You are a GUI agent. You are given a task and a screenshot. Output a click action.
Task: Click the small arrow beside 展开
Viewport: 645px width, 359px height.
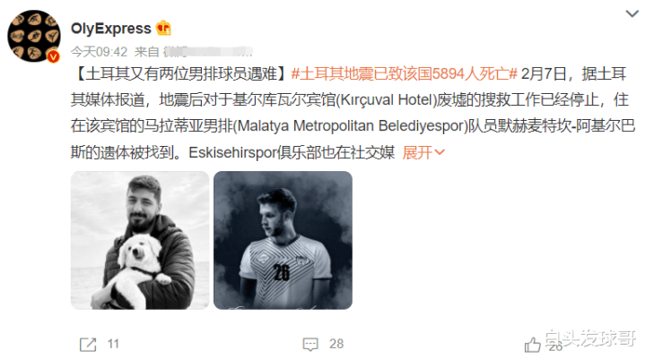click(x=440, y=152)
